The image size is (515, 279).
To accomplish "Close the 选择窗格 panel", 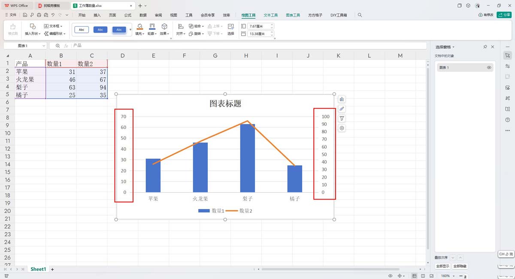I will tap(493, 47).
